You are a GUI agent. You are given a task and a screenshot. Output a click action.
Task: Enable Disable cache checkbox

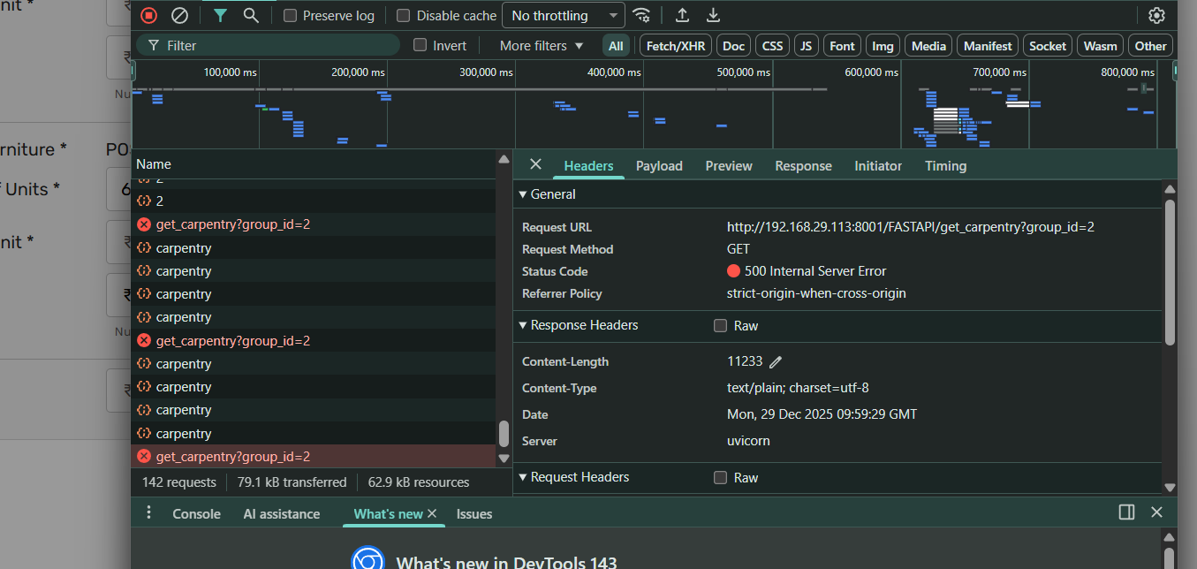(x=404, y=16)
